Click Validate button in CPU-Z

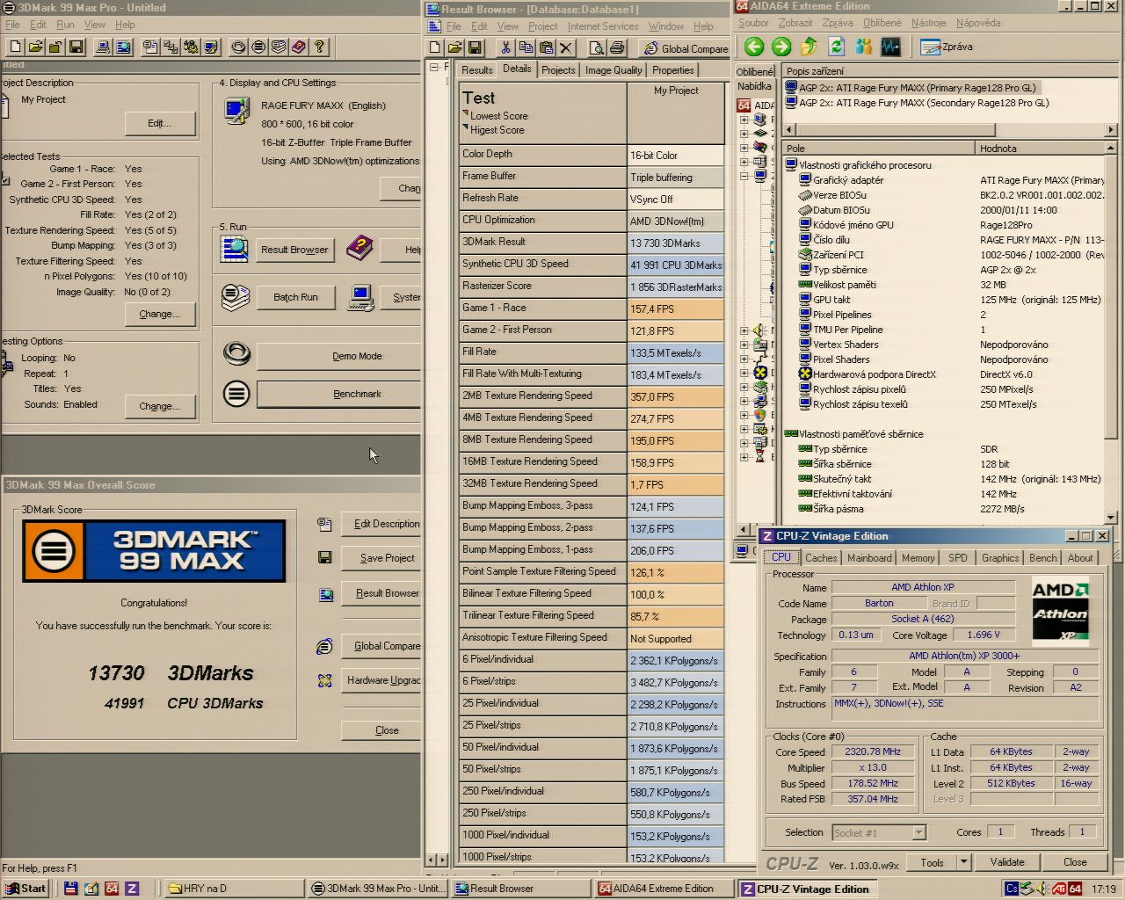pyautogui.click(x=1007, y=862)
